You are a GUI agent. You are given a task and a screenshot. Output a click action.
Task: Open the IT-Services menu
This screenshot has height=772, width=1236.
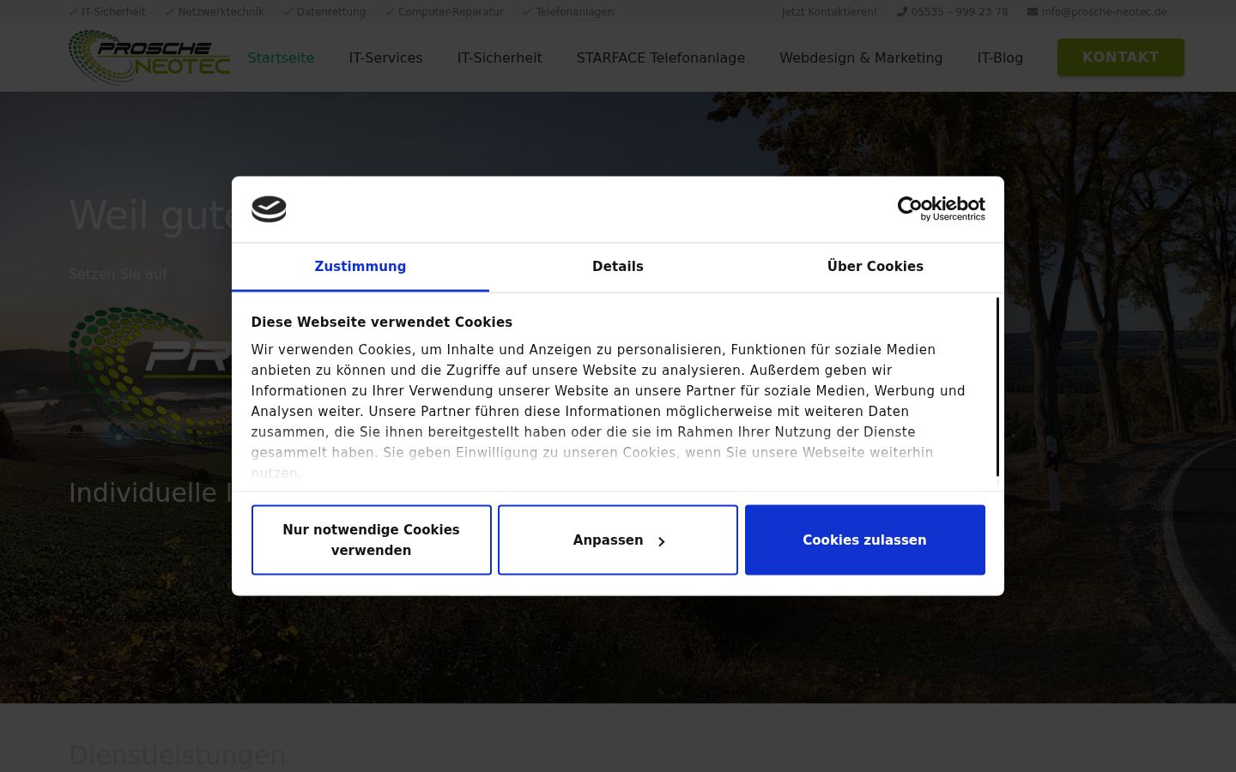[385, 57]
